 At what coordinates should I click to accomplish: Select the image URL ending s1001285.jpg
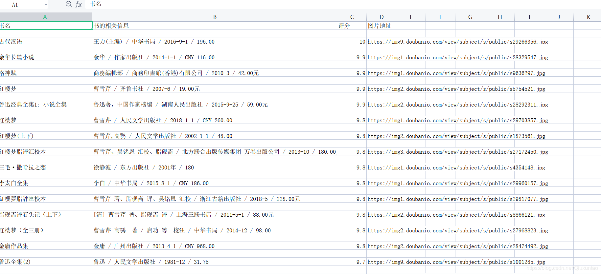tap(456, 262)
